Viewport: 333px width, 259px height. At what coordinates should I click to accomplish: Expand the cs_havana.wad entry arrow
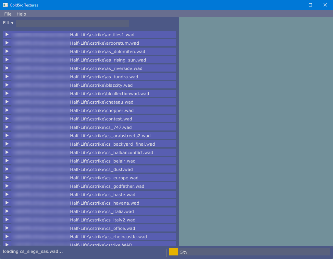coord(7,203)
